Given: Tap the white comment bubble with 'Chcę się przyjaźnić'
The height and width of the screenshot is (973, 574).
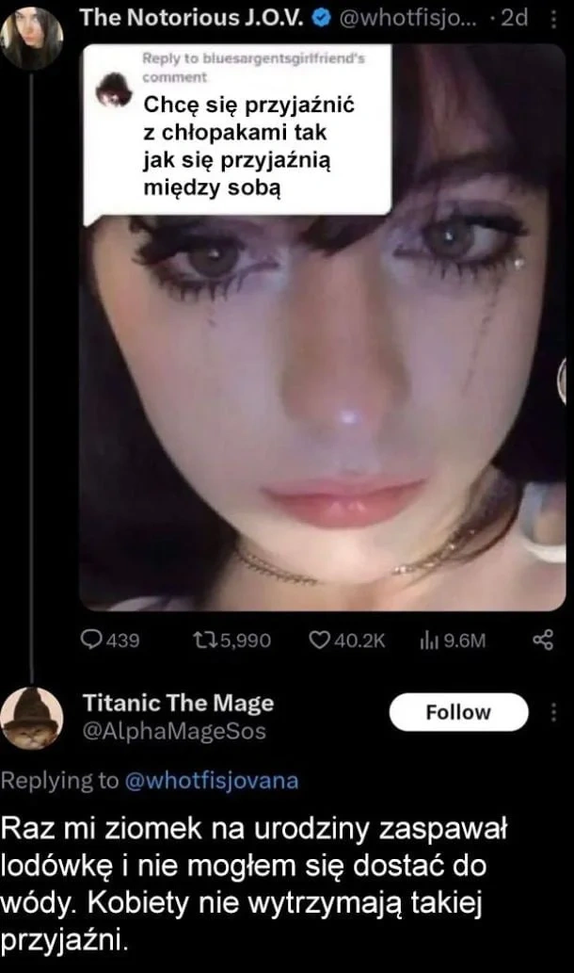Looking at the screenshot, I should [237, 132].
